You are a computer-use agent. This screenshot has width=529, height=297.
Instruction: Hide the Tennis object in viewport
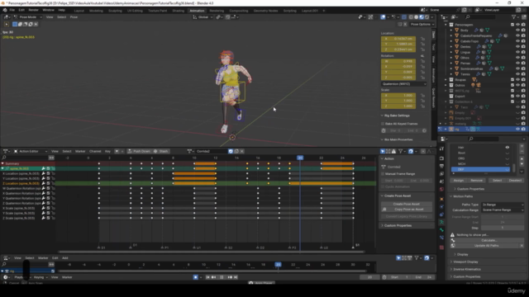(x=517, y=74)
